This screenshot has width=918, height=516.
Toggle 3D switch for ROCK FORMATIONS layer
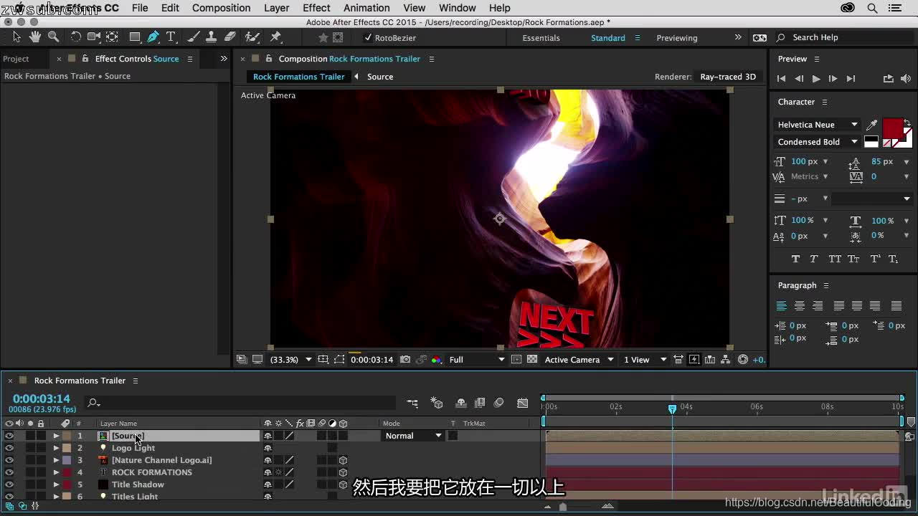point(343,472)
